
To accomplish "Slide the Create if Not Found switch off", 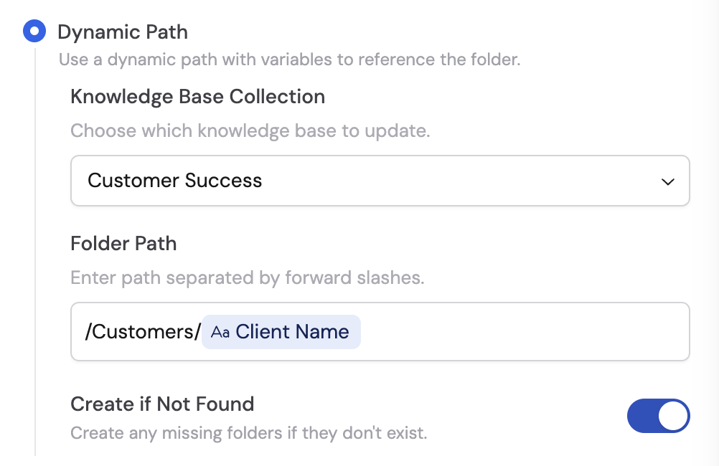I will 659,416.
